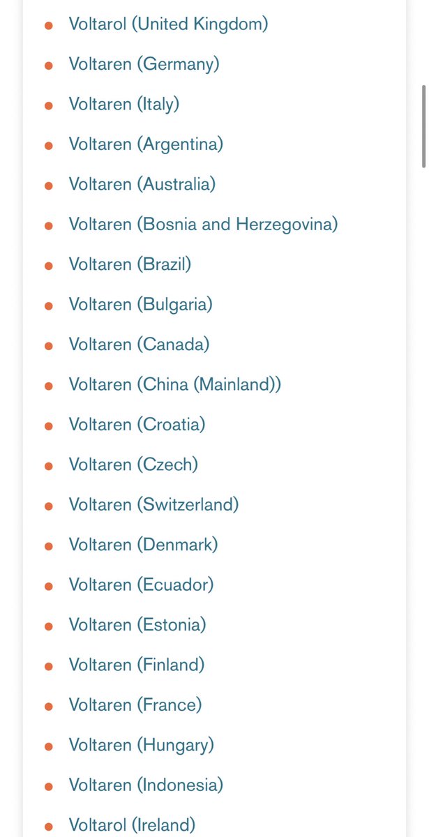Click the Voltaren (Germany) link
The width and height of the screenshot is (429, 837).
[x=144, y=64]
